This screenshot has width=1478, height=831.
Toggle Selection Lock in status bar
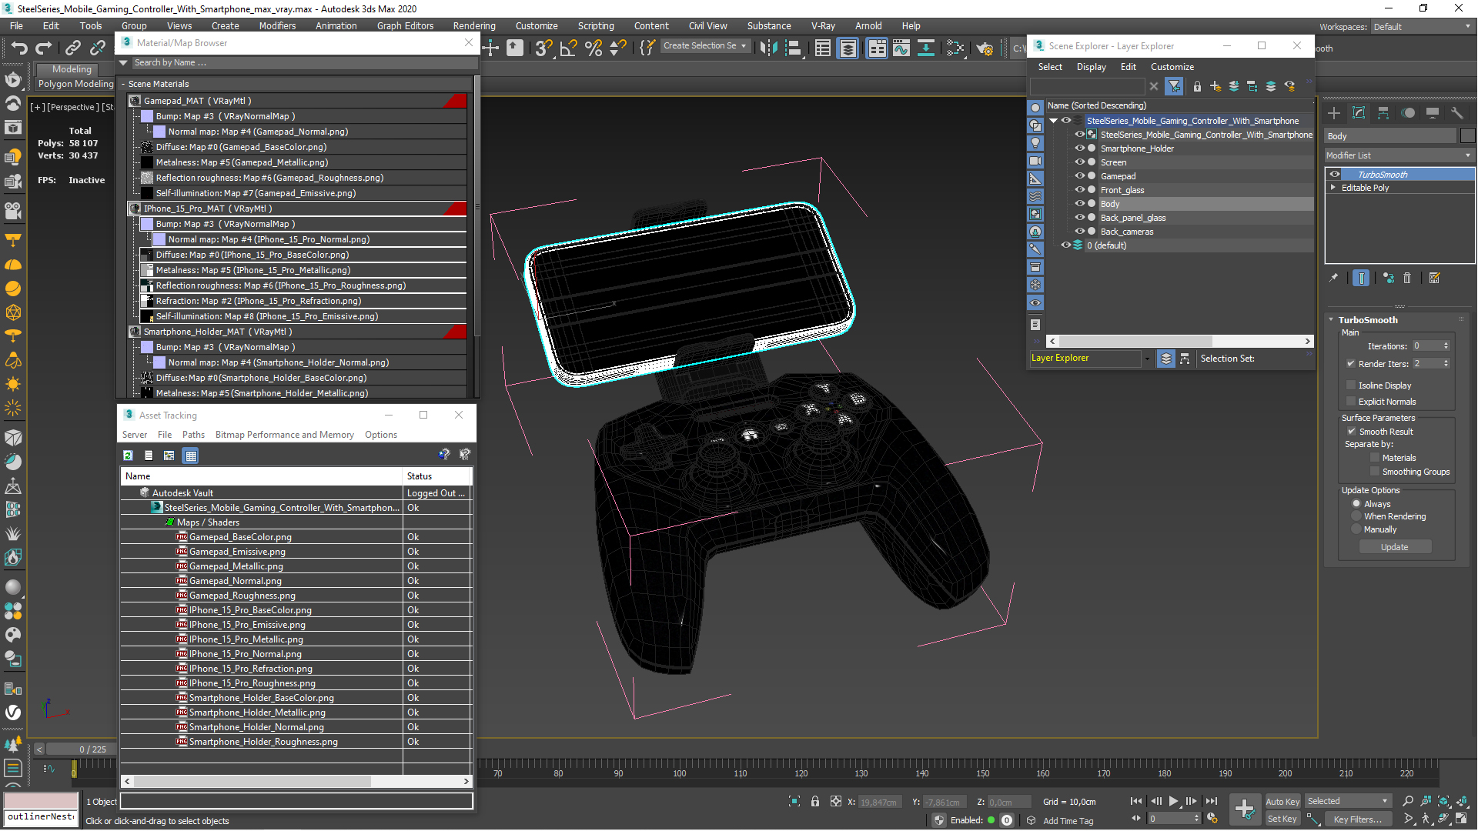click(x=815, y=801)
